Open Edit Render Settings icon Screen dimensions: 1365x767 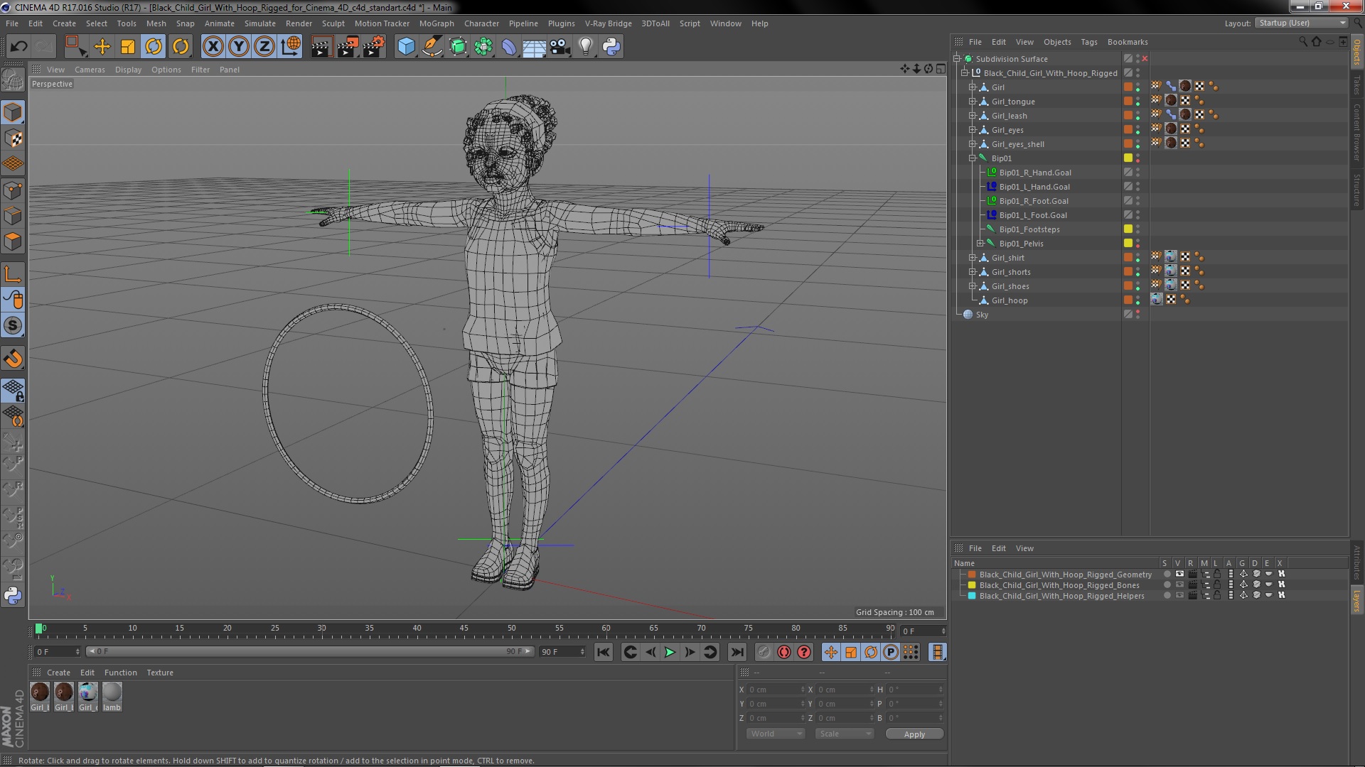374,47
